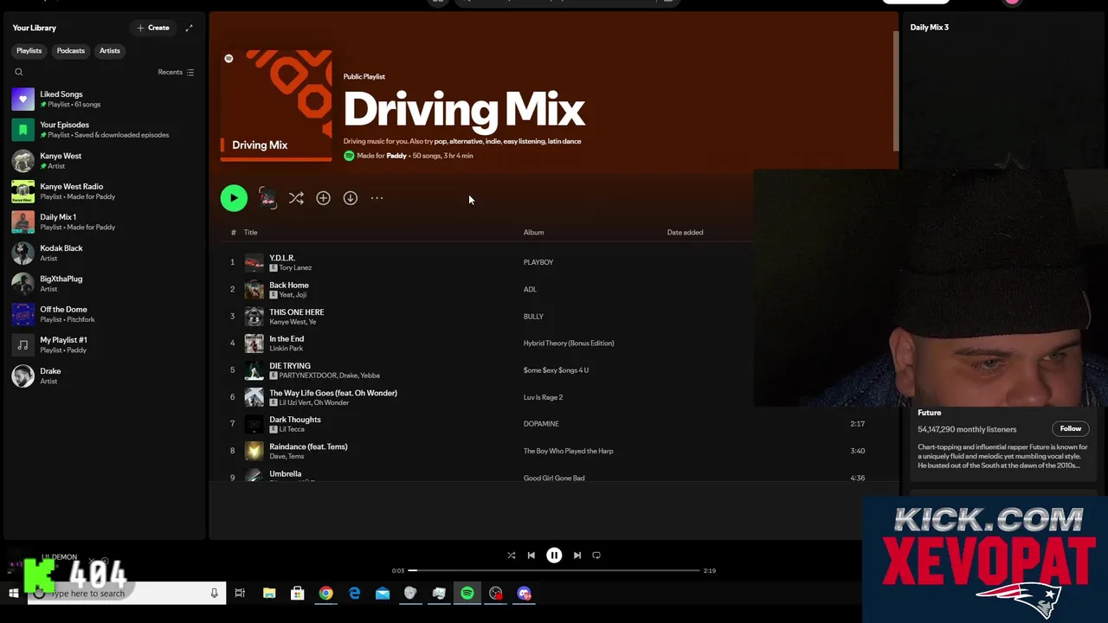Skip to next track in player bar
Viewport: 1108px width, 623px height.
pos(577,556)
